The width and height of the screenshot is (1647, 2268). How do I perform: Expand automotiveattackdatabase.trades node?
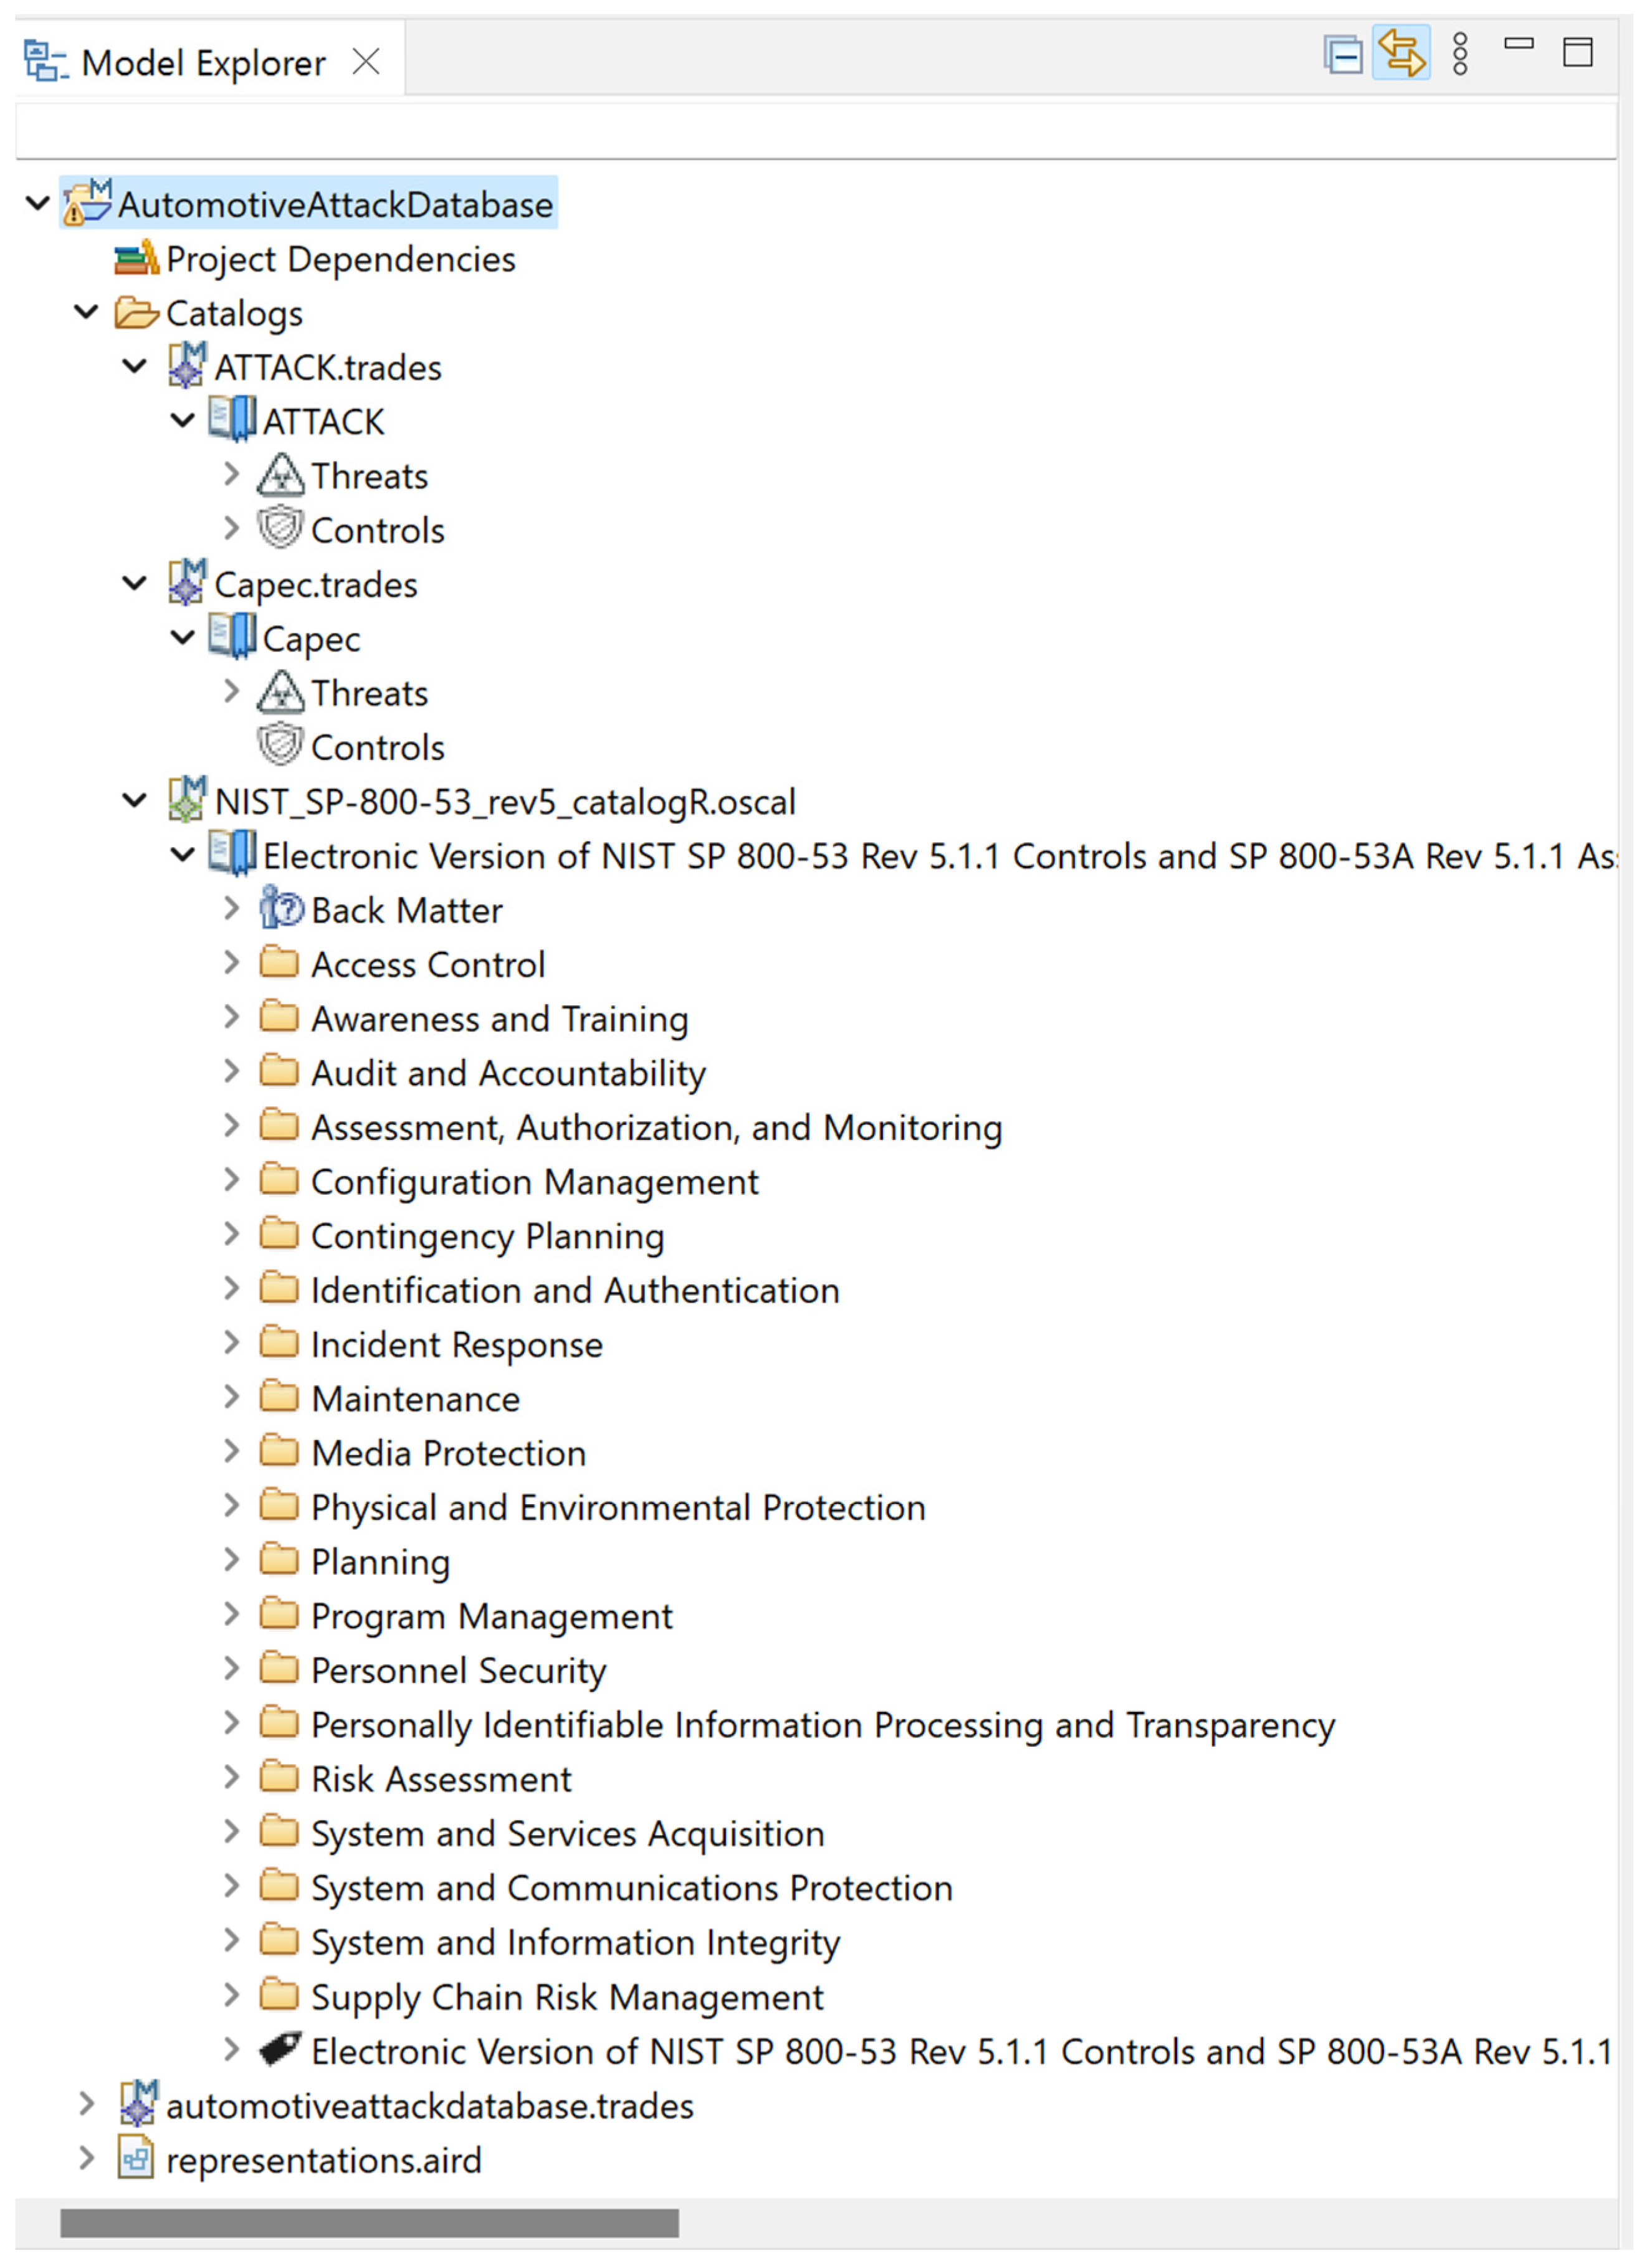coord(87,2105)
